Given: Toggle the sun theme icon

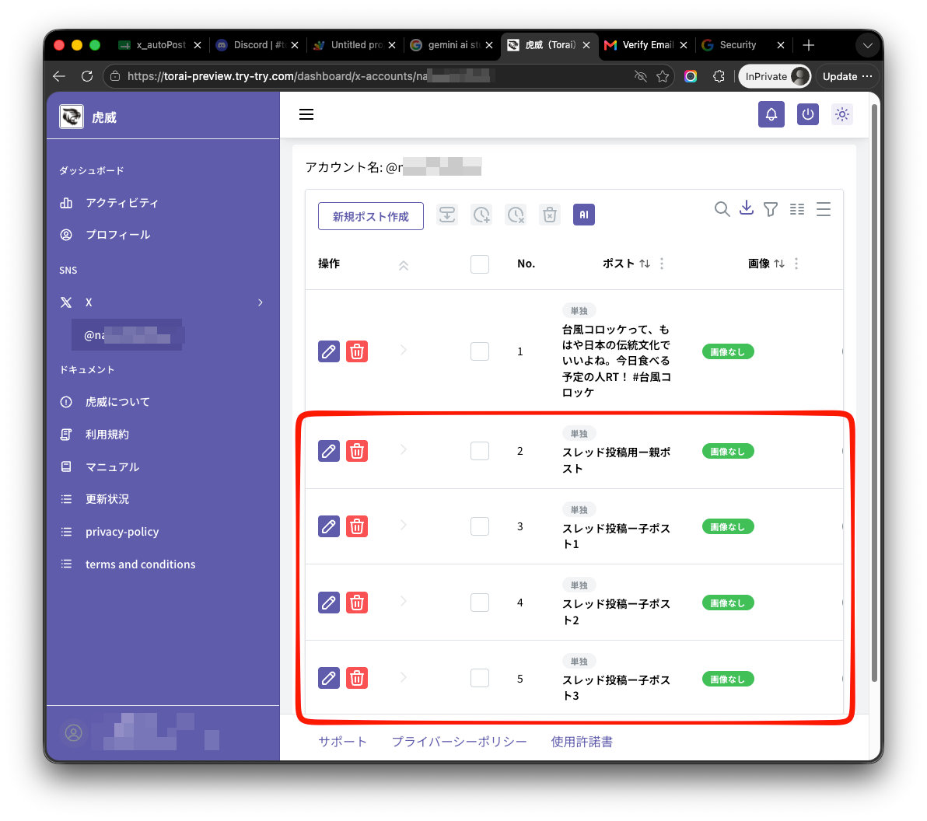Looking at the screenshot, I should coord(842,114).
